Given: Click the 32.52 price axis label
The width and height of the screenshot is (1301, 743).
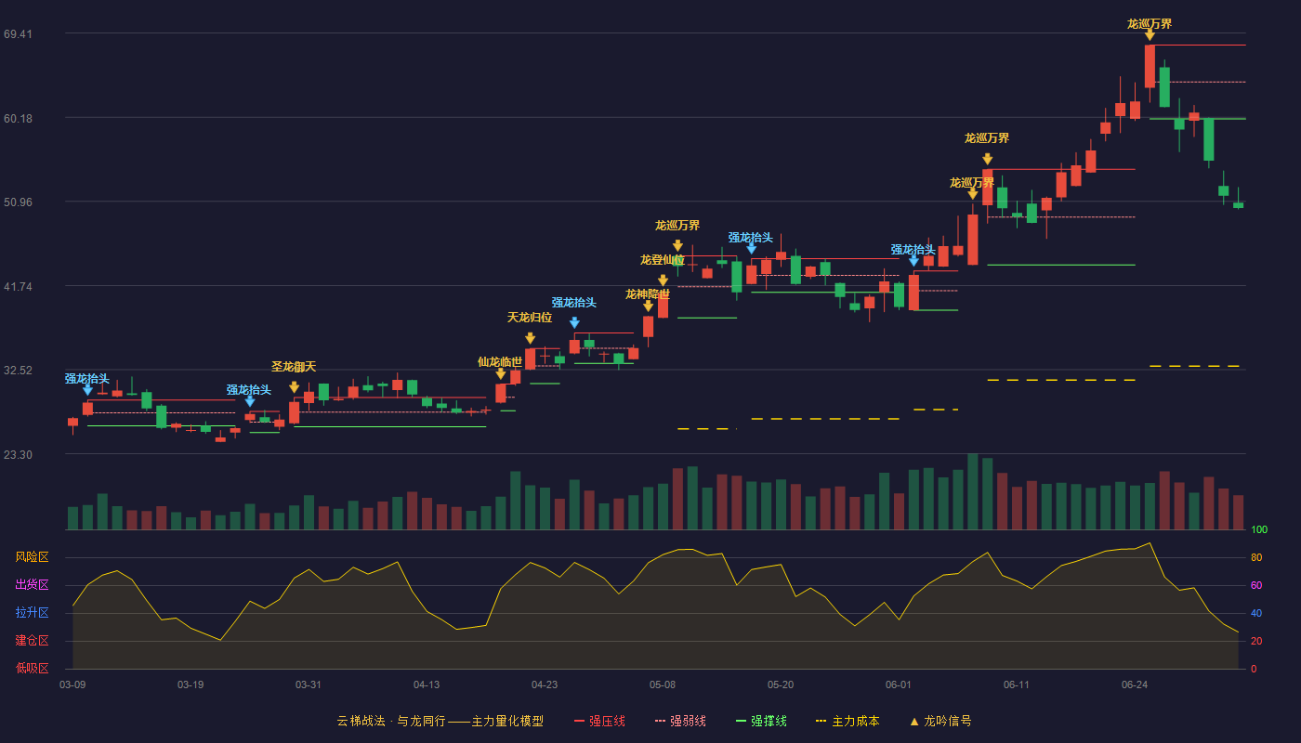Looking at the screenshot, I should coord(18,370).
